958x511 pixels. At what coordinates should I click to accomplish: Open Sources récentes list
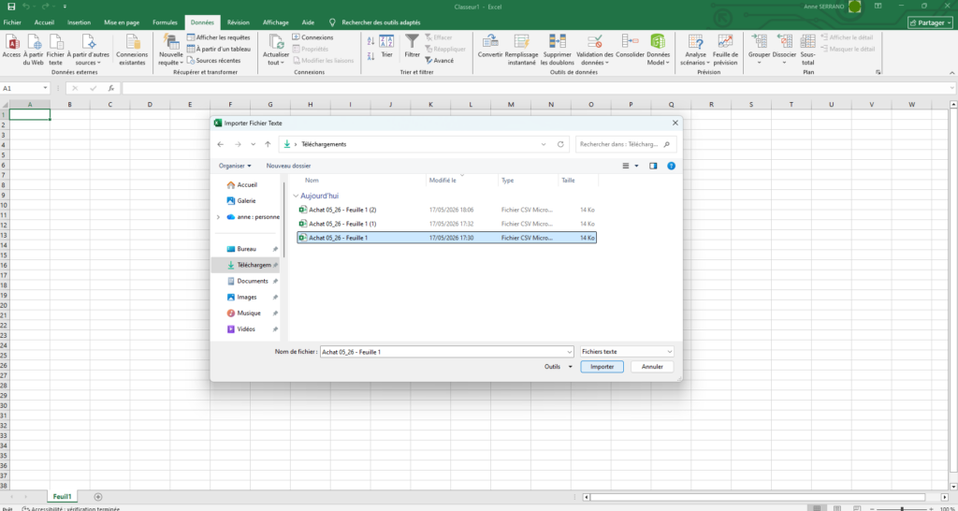point(213,61)
